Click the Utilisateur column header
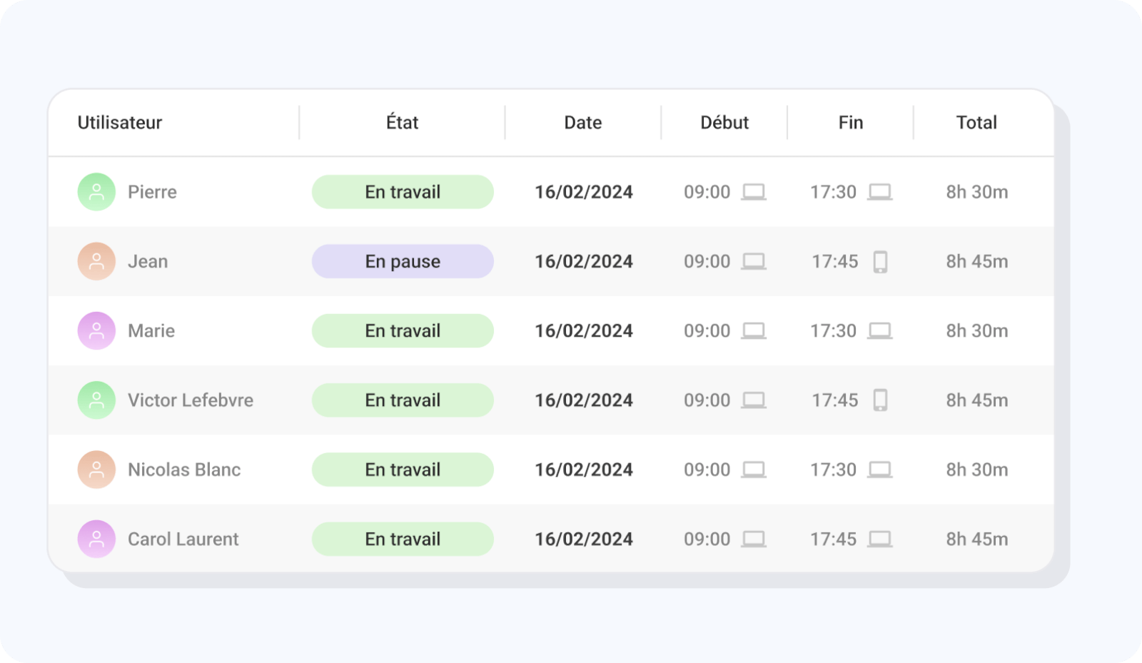This screenshot has width=1142, height=663. (x=120, y=123)
